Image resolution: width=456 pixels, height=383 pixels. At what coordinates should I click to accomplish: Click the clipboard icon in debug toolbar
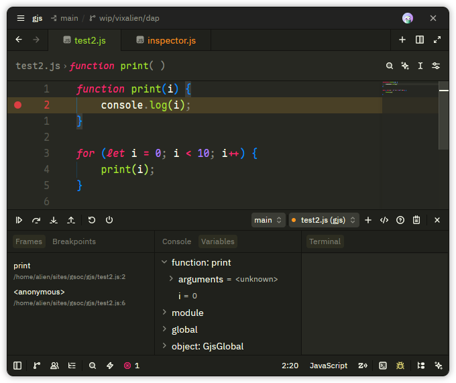(x=416, y=220)
